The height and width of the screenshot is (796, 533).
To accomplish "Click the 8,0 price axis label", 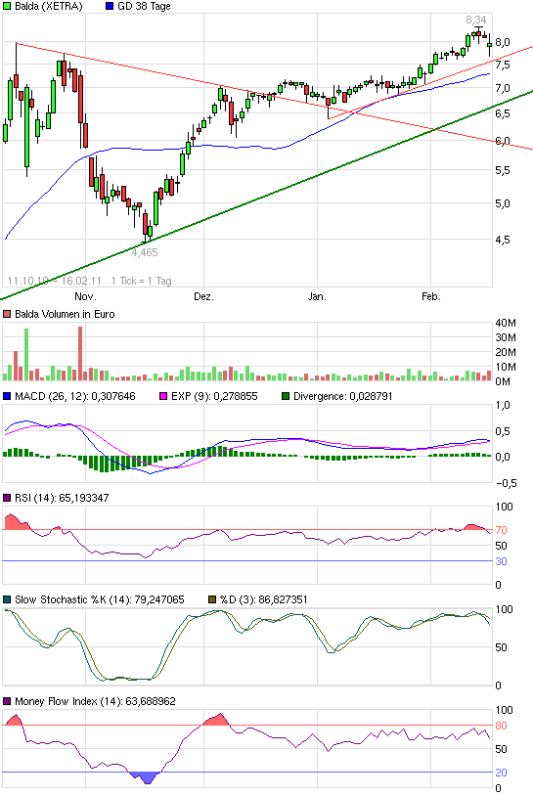I will click(x=503, y=43).
